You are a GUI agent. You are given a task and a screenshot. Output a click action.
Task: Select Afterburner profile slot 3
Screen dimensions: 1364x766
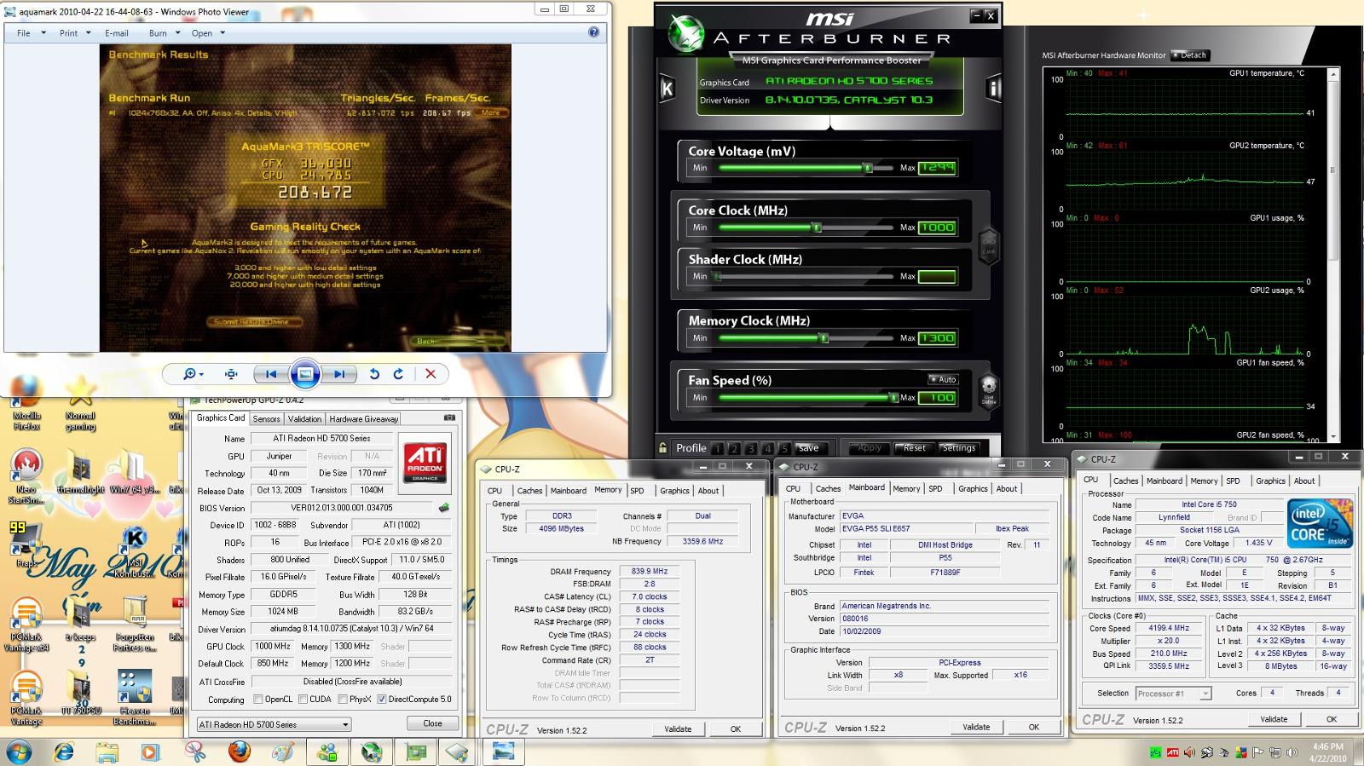pyautogui.click(x=751, y=448)
